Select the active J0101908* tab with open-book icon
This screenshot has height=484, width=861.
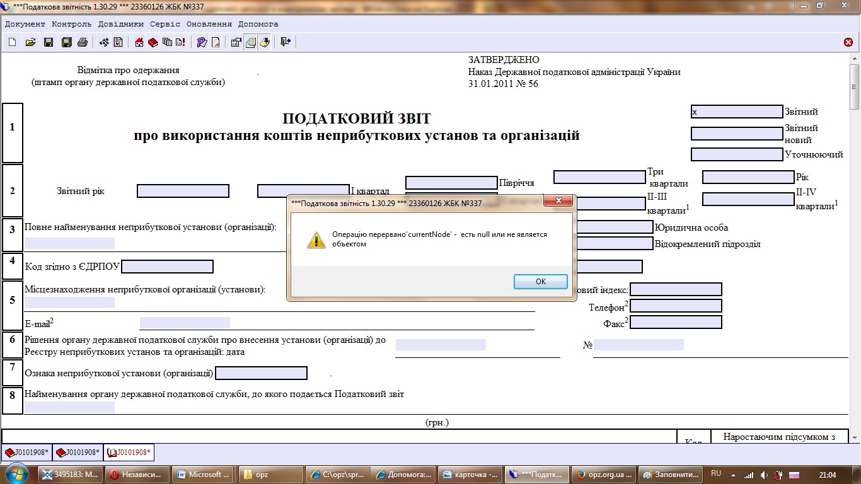(129, 452)
